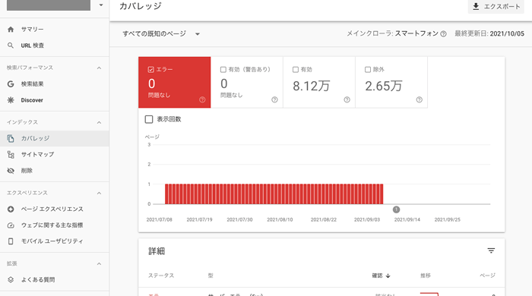This screenshot has height=296, width=532.
Task: Click the ページ column header in table
Action: [487, 276]
